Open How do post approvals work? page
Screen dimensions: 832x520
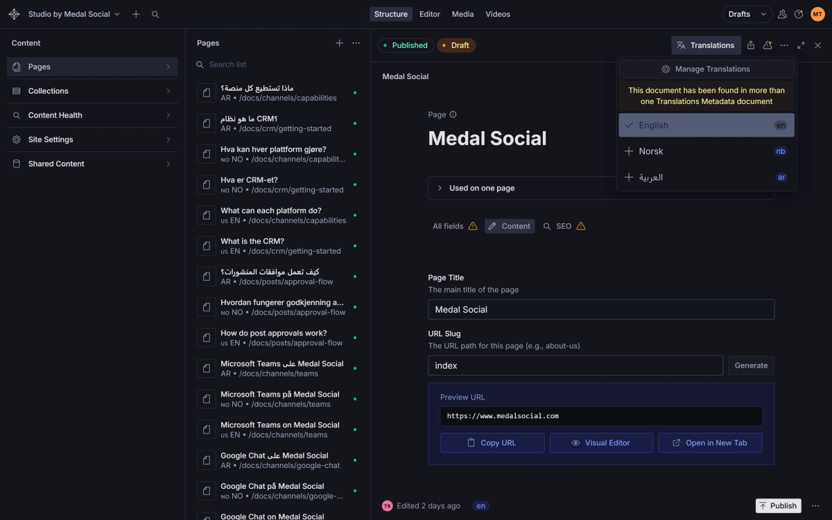[x=278, y=338]
